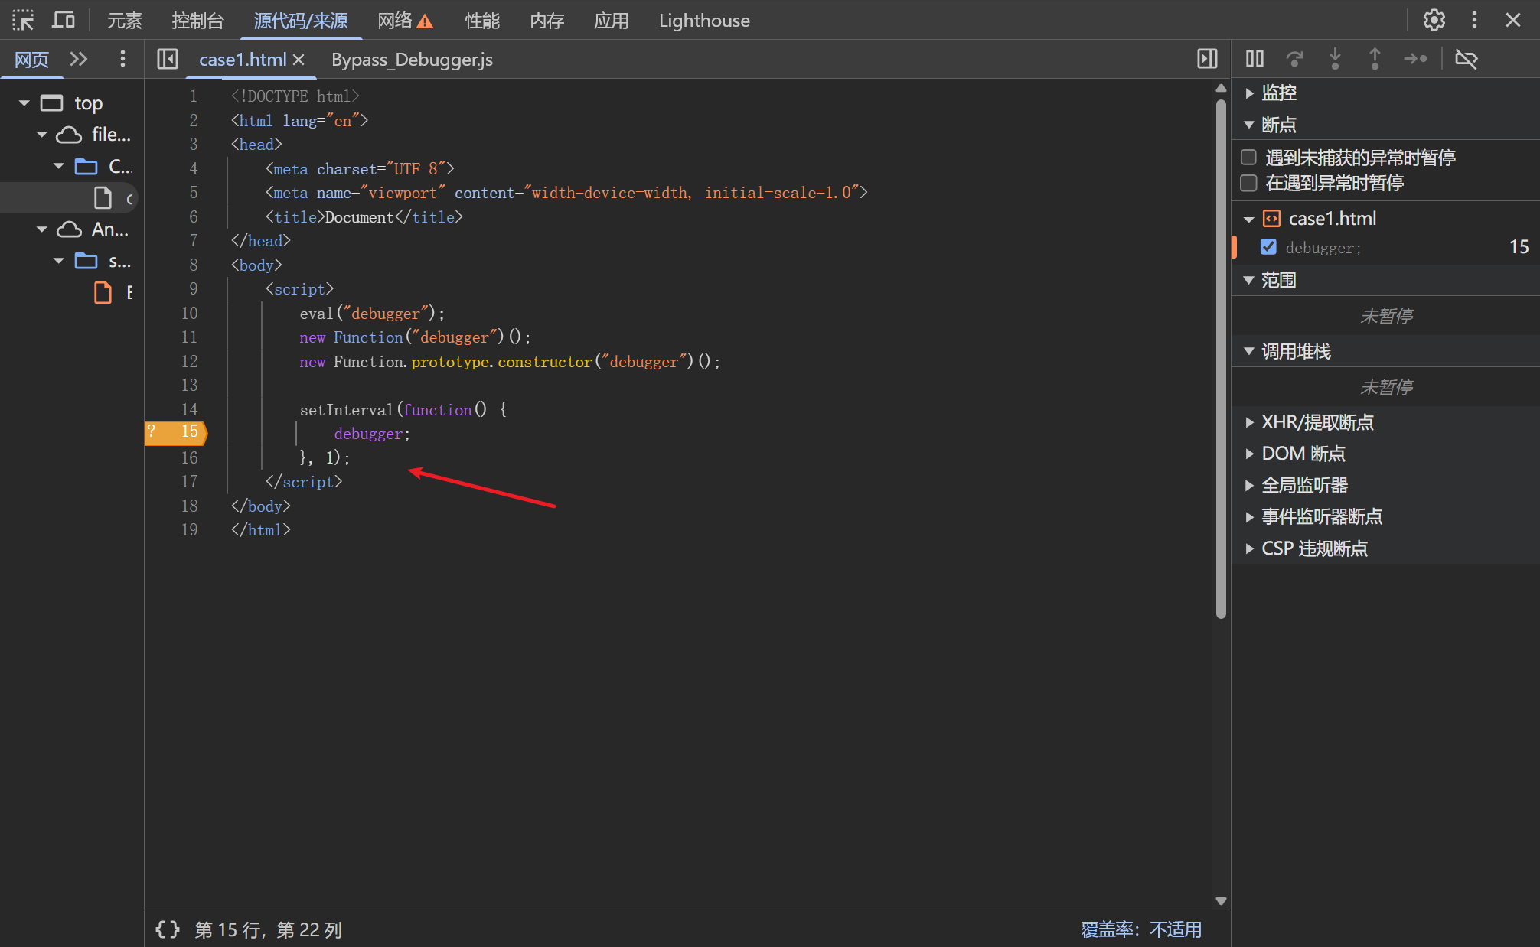Screen dimensions: 1540x947
Task: Open the Lighthouse tab
Action: [x=704, y=21]
